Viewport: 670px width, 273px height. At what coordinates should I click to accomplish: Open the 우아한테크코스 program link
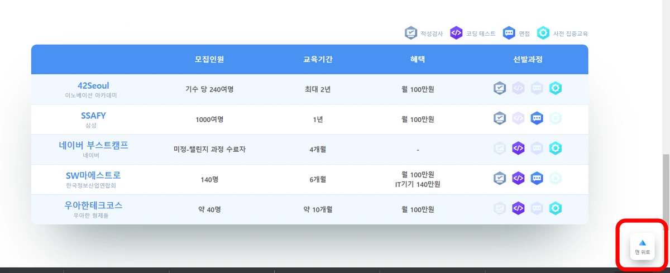(x=93, y=205)
